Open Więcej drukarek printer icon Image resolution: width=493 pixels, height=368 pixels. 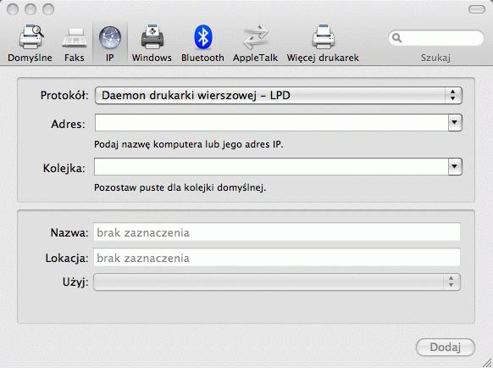tap(324, 37)
